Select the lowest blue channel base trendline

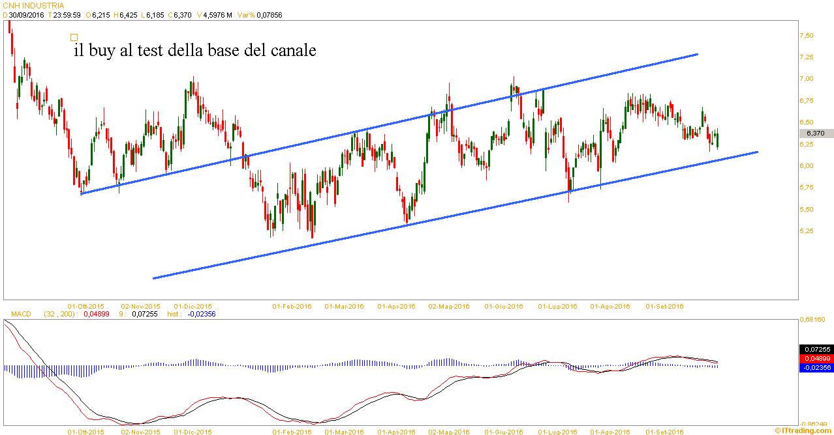[x=455, y=216]
